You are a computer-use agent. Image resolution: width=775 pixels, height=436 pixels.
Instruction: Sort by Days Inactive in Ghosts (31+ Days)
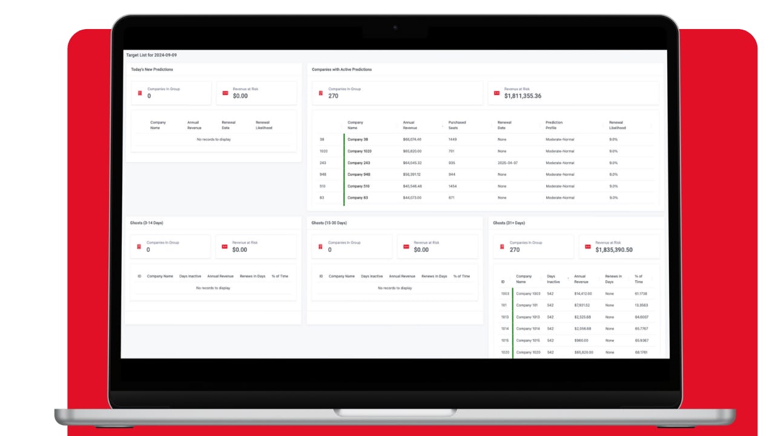pyautogui.click(x=553, y=279)
